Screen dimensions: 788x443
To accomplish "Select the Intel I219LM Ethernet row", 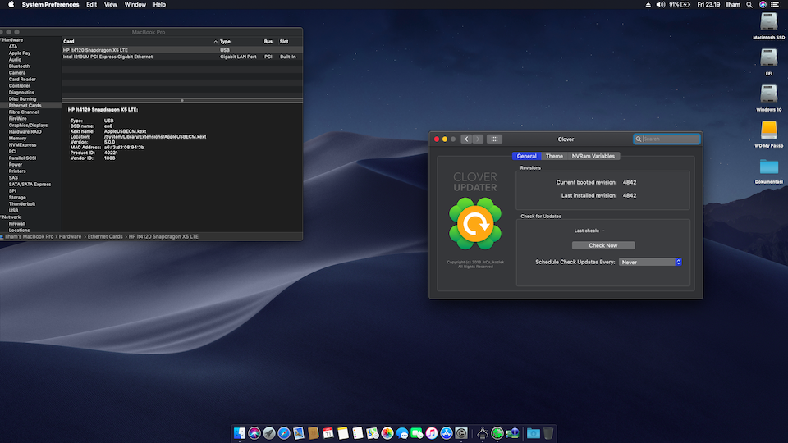I will point(108,57).
